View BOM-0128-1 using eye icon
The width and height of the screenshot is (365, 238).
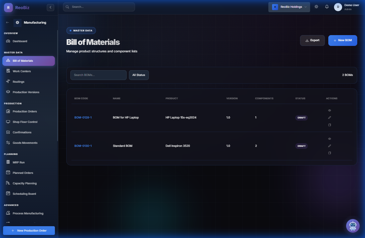(x=330, y=110)
